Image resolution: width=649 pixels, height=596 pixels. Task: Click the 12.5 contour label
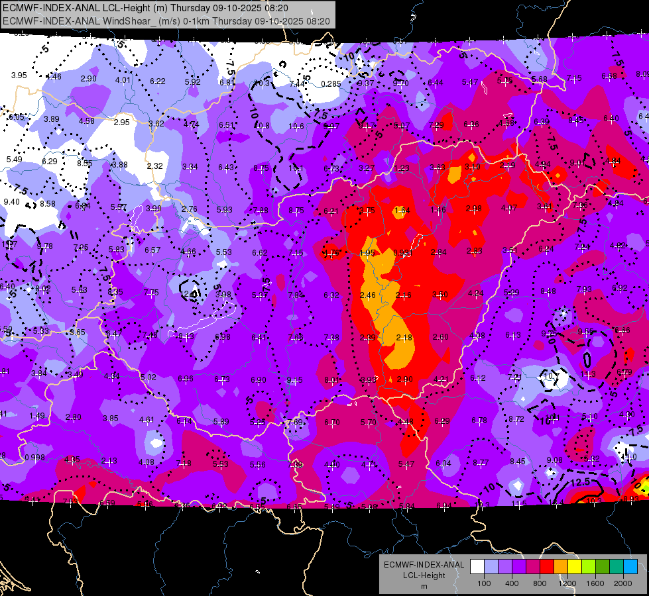[580, 483]
